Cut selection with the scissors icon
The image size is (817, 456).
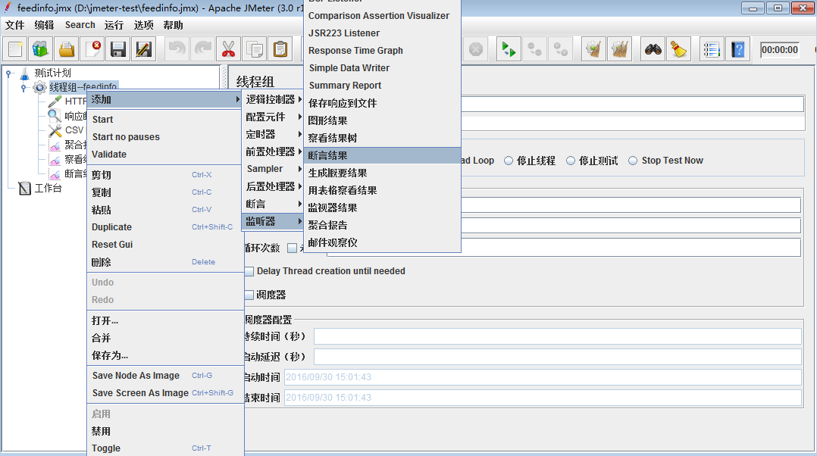point(228,50)
